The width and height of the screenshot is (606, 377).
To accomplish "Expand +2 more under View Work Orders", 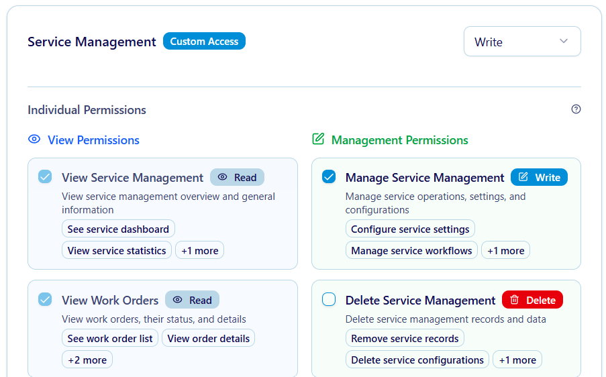I will (87, 360).
